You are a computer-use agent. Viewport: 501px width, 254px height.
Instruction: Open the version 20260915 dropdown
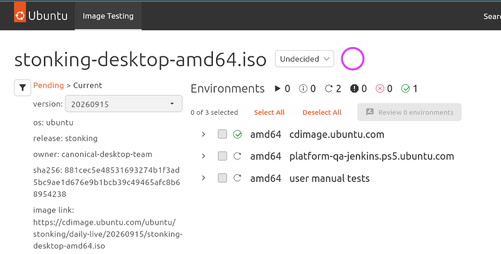click(123, 104)
